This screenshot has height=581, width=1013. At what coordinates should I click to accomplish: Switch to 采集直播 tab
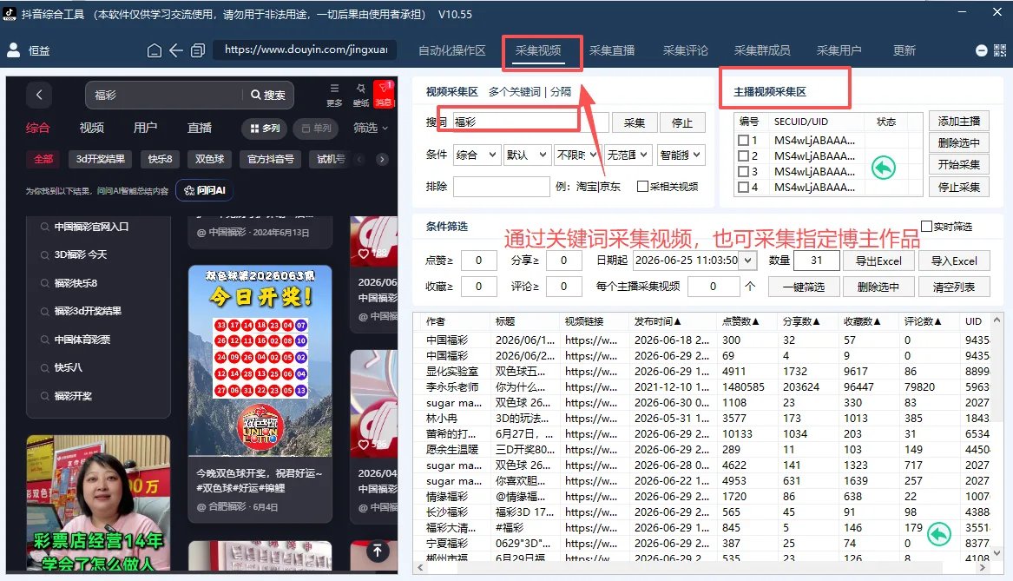click(x=612, y=50)
